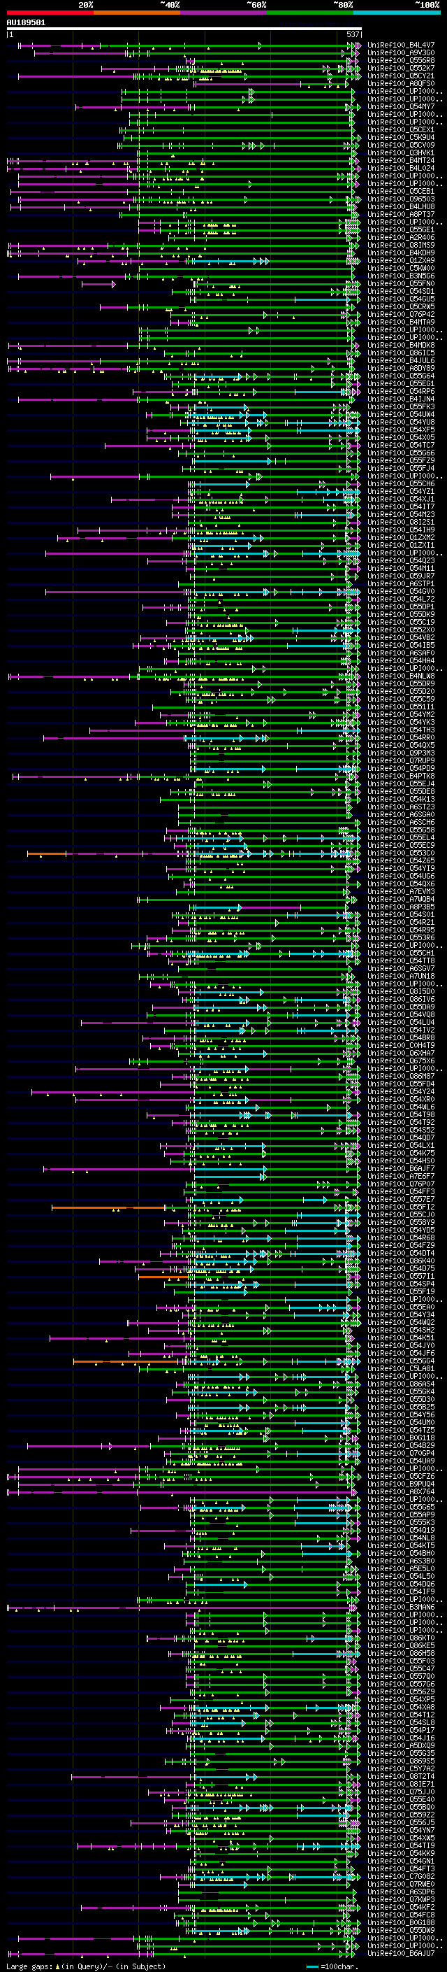Screen dimensions: 447x1972
Task: Click the purple ~60% identity legend bar
Action: pyautogui.click(x=224, y=13)
